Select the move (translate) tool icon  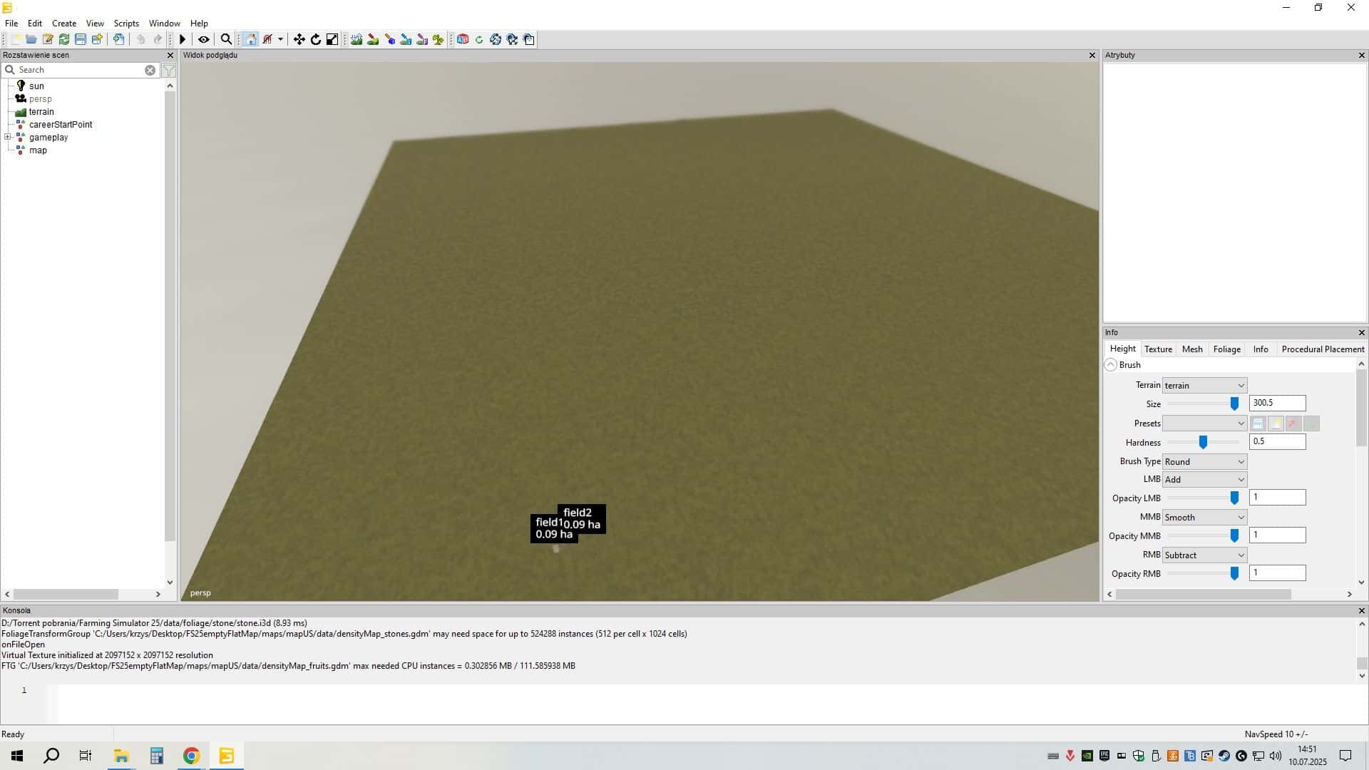click(299, 39)
